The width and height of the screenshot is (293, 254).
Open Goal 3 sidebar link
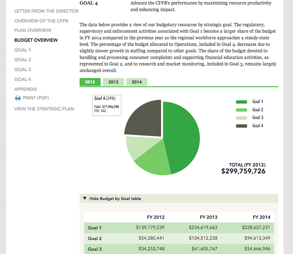coord(23,70)
